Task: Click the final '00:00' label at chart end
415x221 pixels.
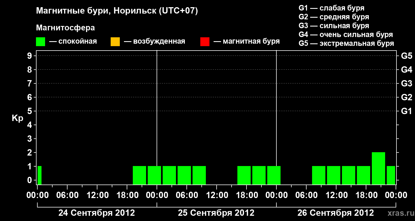Action: 396,195
